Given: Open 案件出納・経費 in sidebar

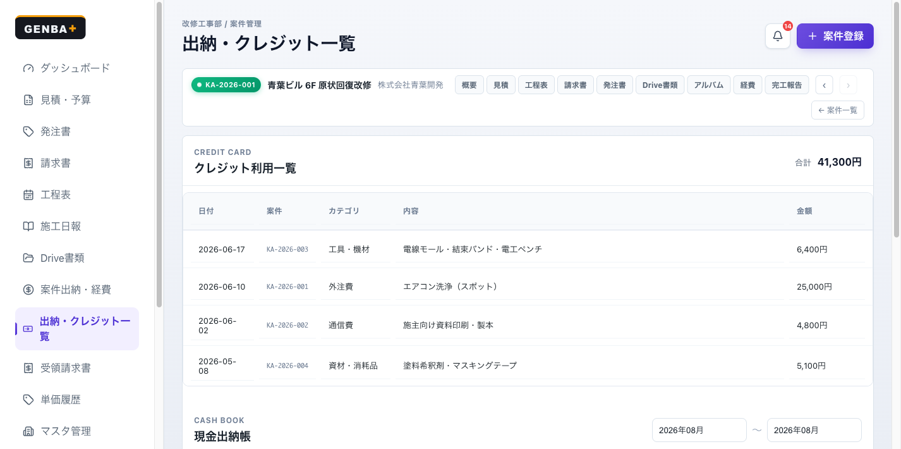Looking at the screenshot, I should 77,290.
